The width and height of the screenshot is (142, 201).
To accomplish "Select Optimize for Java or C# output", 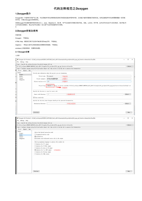I will point(35,148).
